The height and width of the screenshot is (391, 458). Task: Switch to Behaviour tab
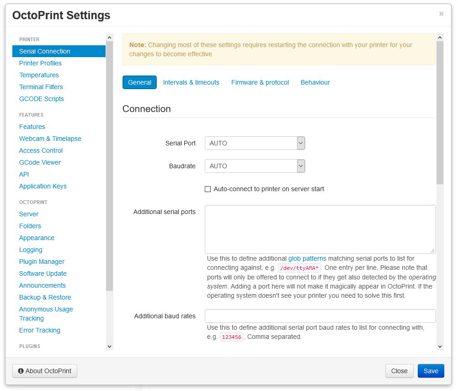click(x=315, y=82)
